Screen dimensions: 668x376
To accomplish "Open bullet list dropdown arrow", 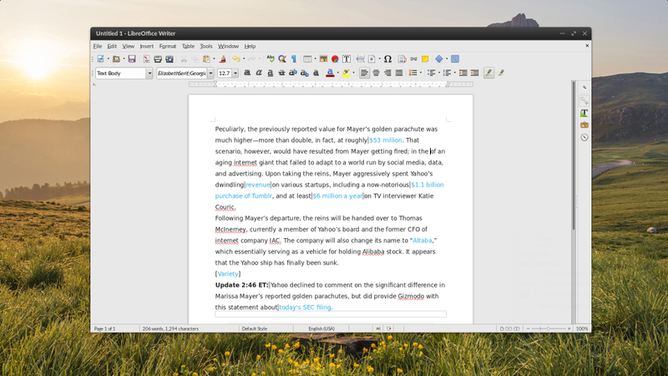I will (x=439, y=73).
